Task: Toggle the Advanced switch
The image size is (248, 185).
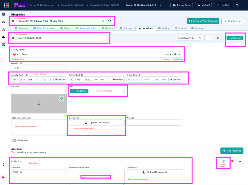Action: (x=14, y=140)
